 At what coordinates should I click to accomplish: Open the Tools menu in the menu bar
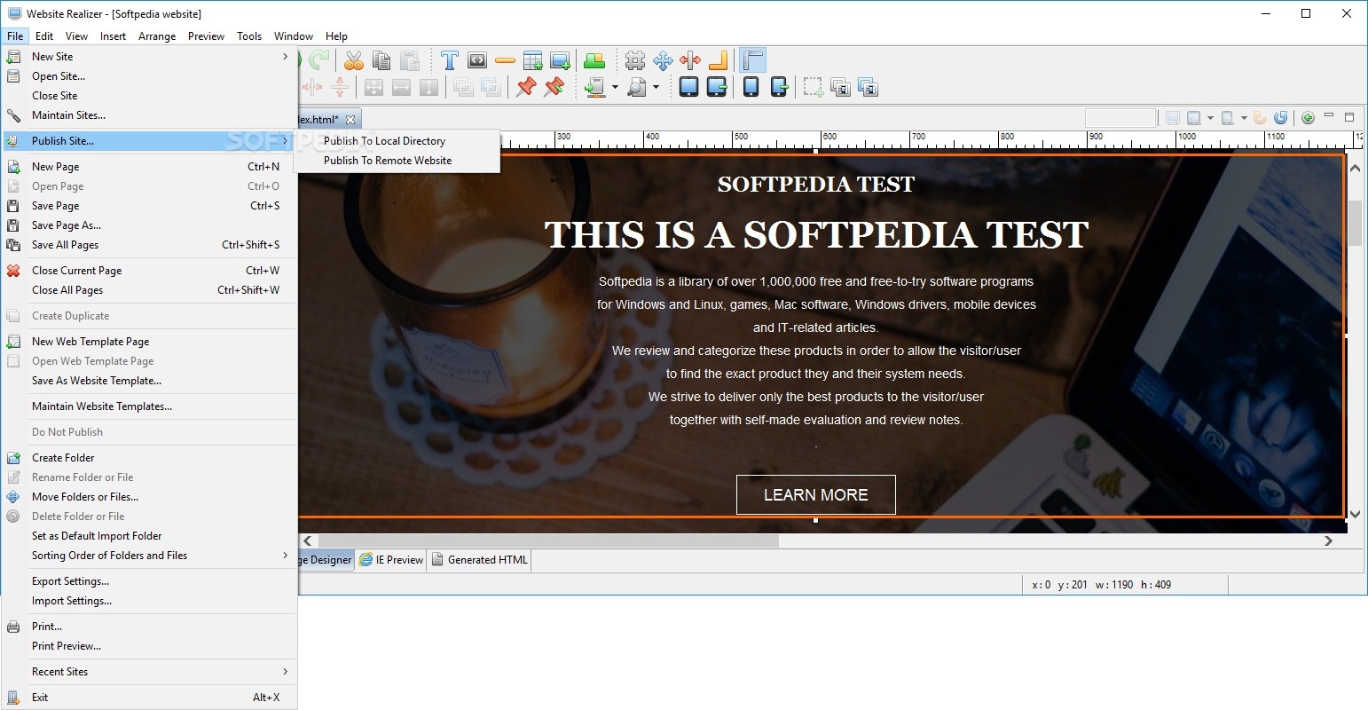pyautogui.click(x=249, y=36)
